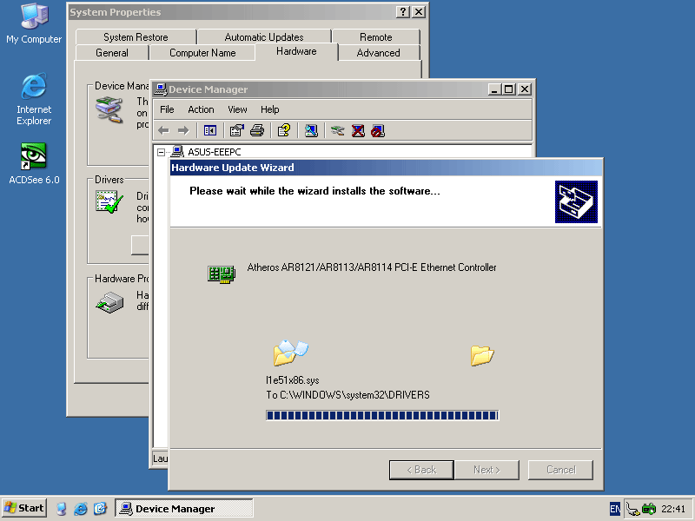
Task: Click Cancel in the Hardware Update Wizard
Action: 560,470
